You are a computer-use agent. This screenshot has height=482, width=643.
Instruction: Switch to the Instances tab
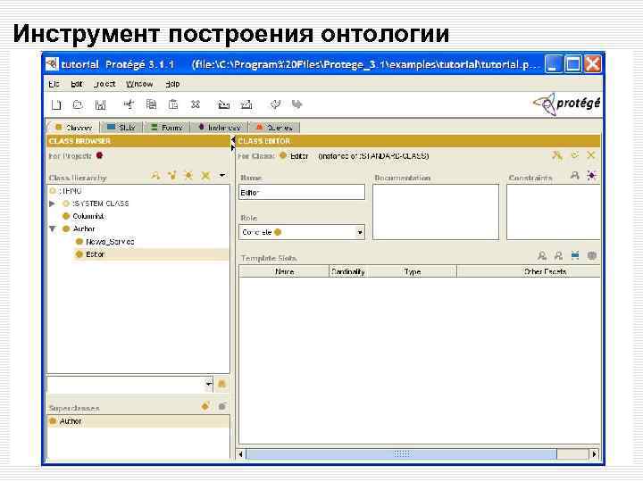[219, 128]
